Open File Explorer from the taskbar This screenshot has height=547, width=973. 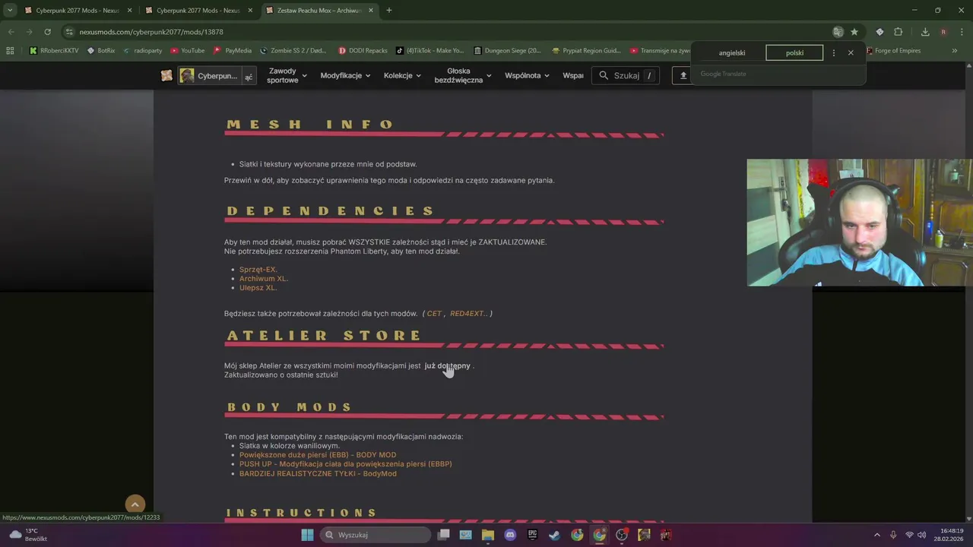(x=488, y=535)
